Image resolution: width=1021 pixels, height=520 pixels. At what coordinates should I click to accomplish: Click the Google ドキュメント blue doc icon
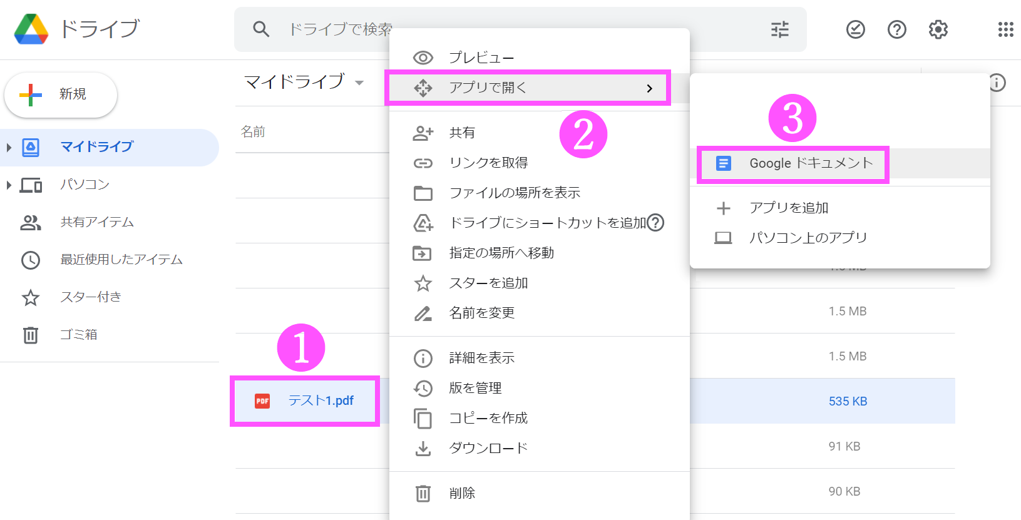723,163
